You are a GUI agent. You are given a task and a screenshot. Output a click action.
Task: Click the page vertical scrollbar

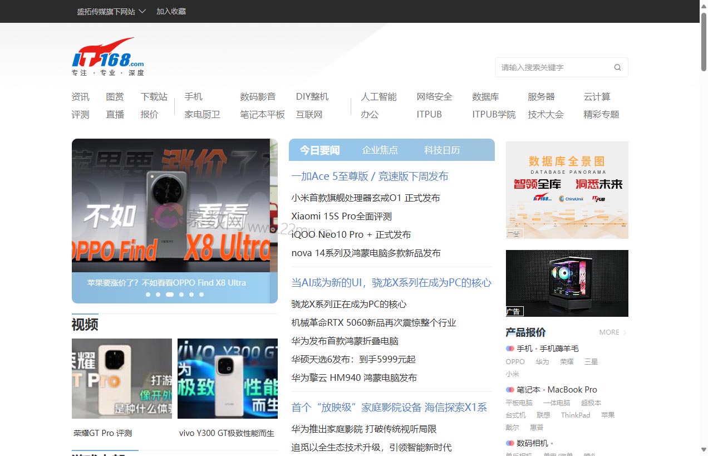pyautogui.click(x=704, y=223)
